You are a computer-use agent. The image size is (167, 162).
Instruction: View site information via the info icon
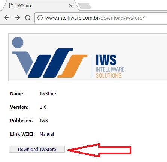(x=40, y=18)
